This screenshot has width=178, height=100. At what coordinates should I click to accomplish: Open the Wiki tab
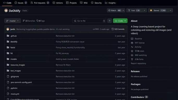(84, 3)
